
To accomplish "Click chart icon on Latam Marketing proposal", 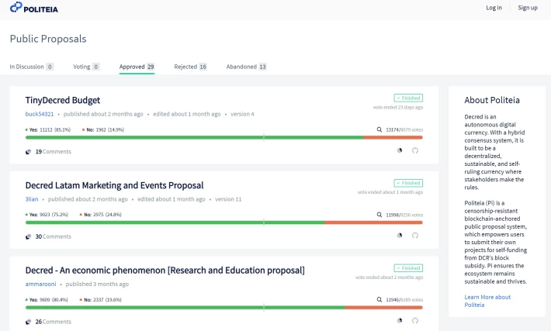I will click(400, 236).
